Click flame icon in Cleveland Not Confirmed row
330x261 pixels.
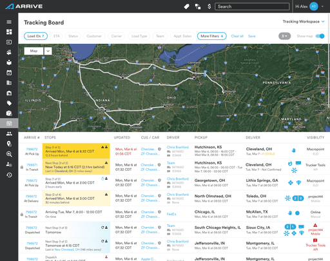[x=290, y=164]
